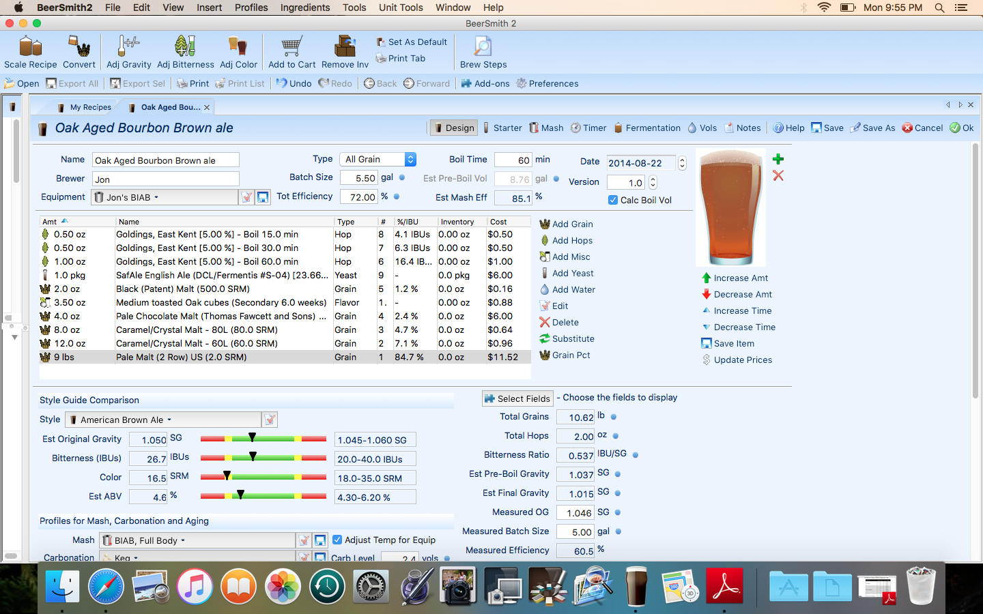Open the Vols tab

coord(702,128)
